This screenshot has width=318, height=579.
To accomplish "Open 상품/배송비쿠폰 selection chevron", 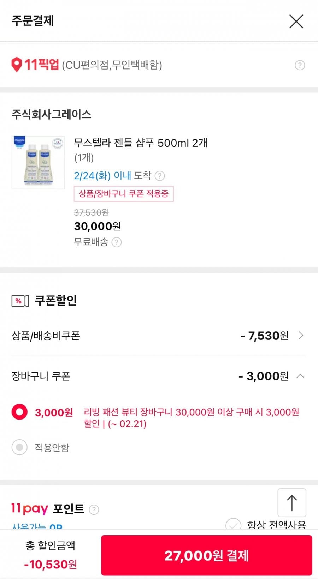I will (x=301, y=336).
